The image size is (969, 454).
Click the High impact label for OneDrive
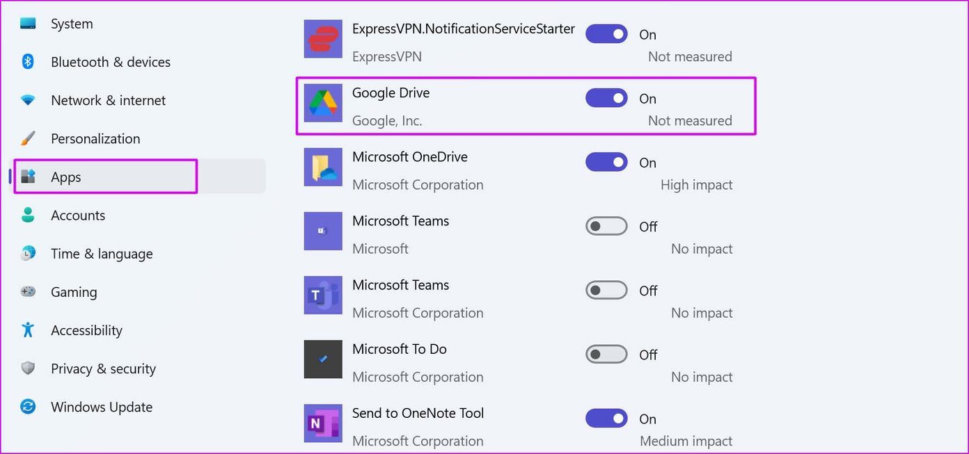pos(696,184)
